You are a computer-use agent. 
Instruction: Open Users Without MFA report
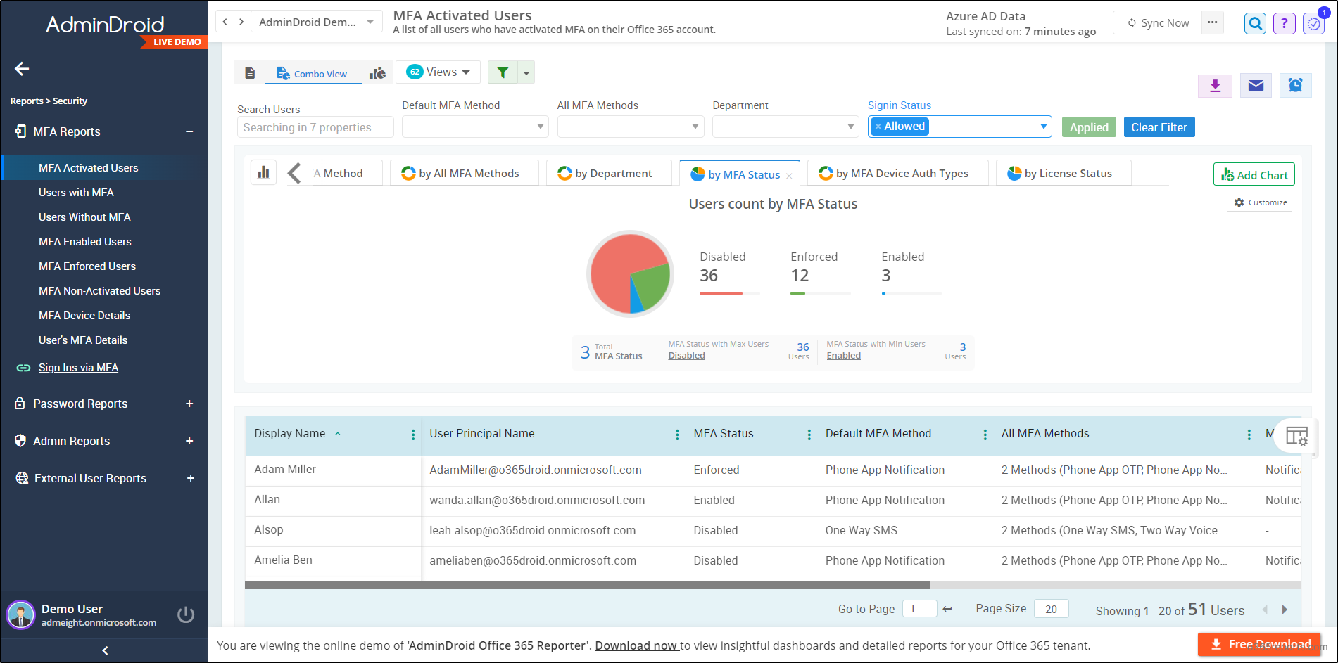[84, 217]
